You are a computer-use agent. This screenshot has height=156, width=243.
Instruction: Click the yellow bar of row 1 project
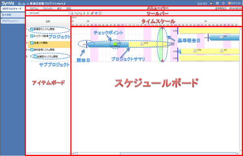click(x=209, y=31)
